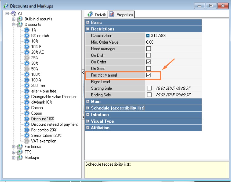Click the Built-in discounts folder icon
231x182 pixels.
tap(20, 19)
